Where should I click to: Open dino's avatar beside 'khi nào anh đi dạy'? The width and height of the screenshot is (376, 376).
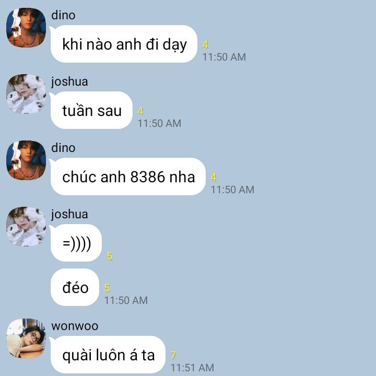pos(26,28)
